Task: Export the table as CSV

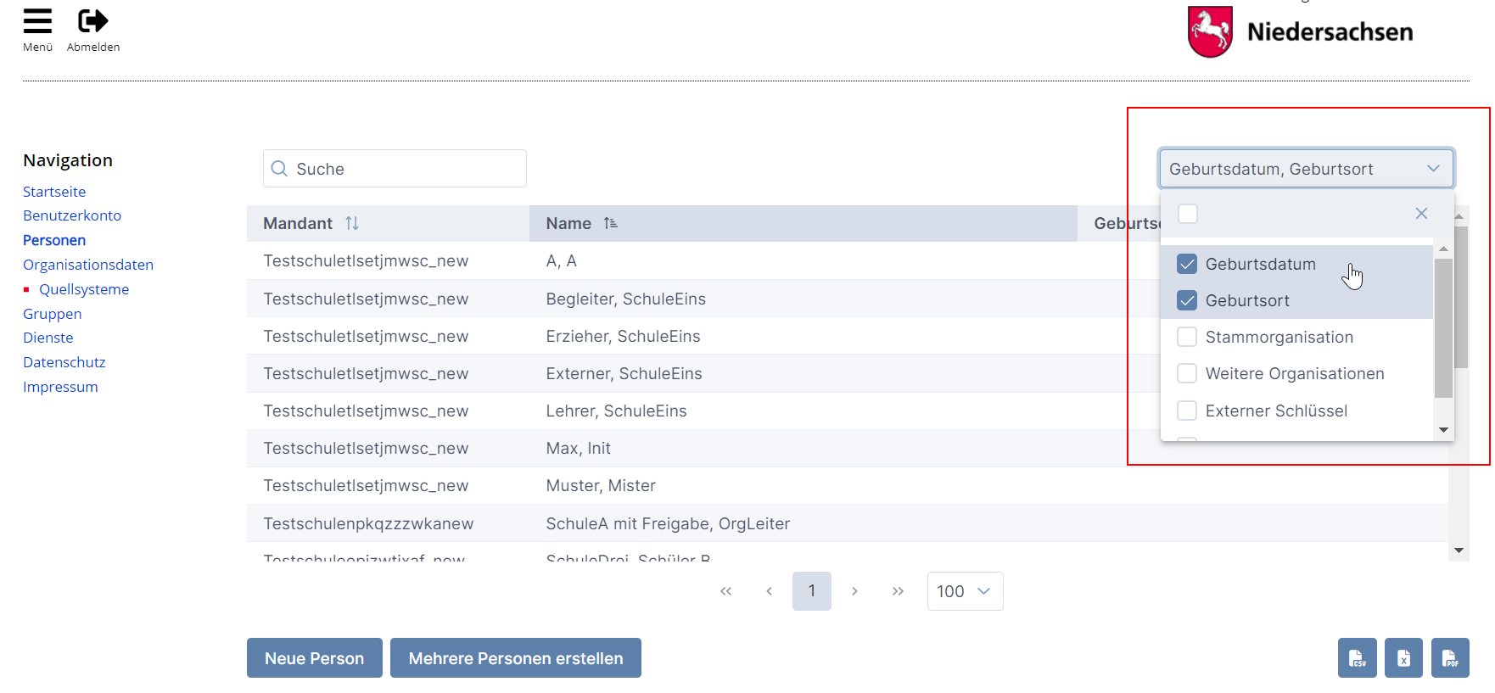Action: pos(1357,658)
